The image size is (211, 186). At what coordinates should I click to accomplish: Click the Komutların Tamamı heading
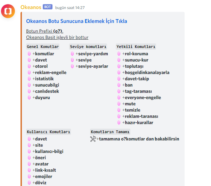pyautogui.click(x=110, y=132)
